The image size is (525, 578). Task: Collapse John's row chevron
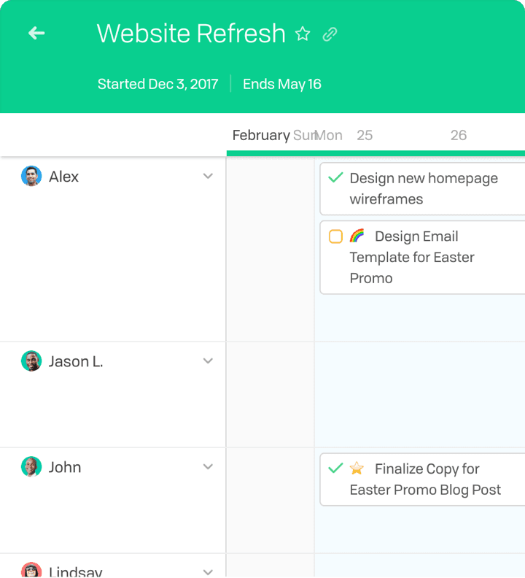pyautogui.click(x=208, y=467)
